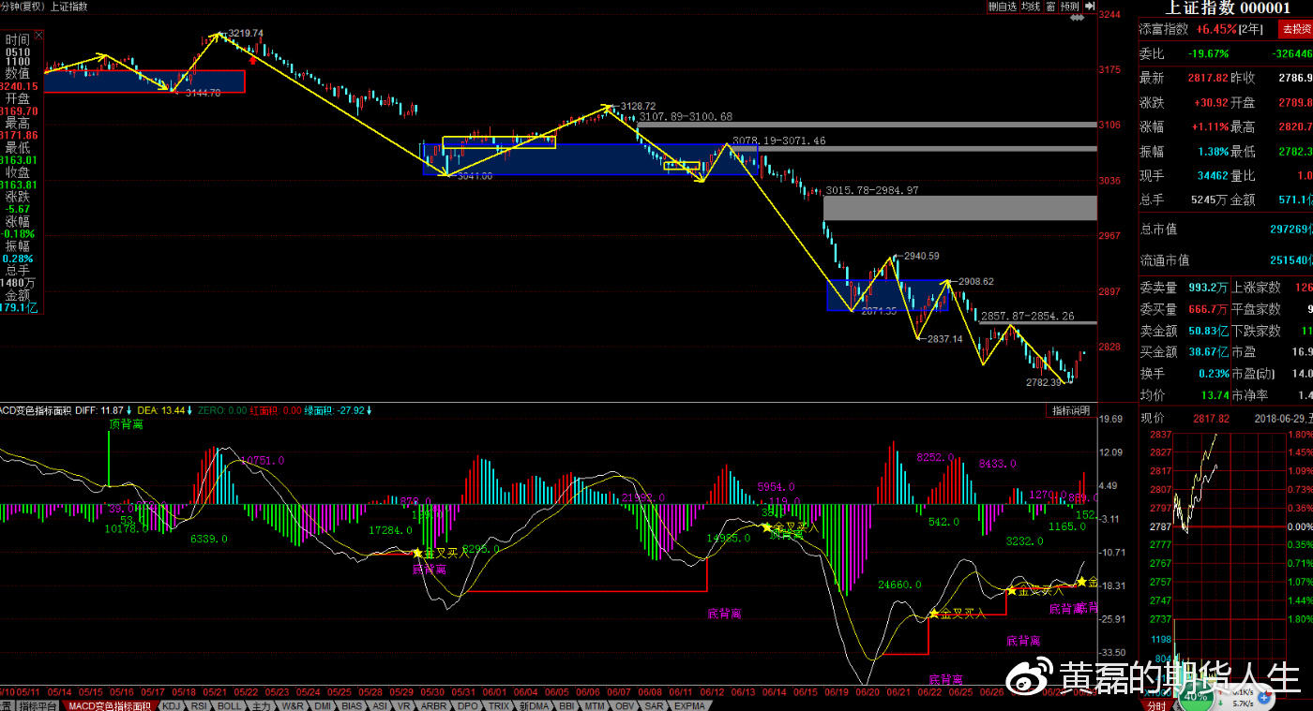Viewport: 1313px width, 711px height.
Task: Switch to the 新DMA indicator tab
Action: 535,705
